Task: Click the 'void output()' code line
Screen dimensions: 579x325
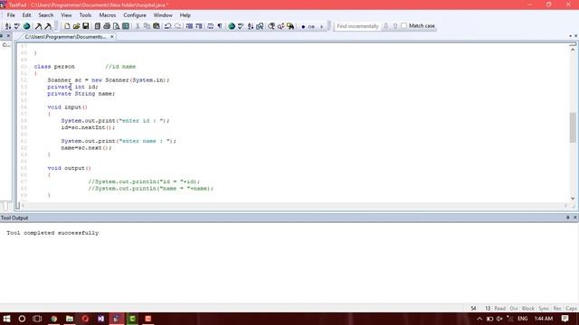Action: 69,168
